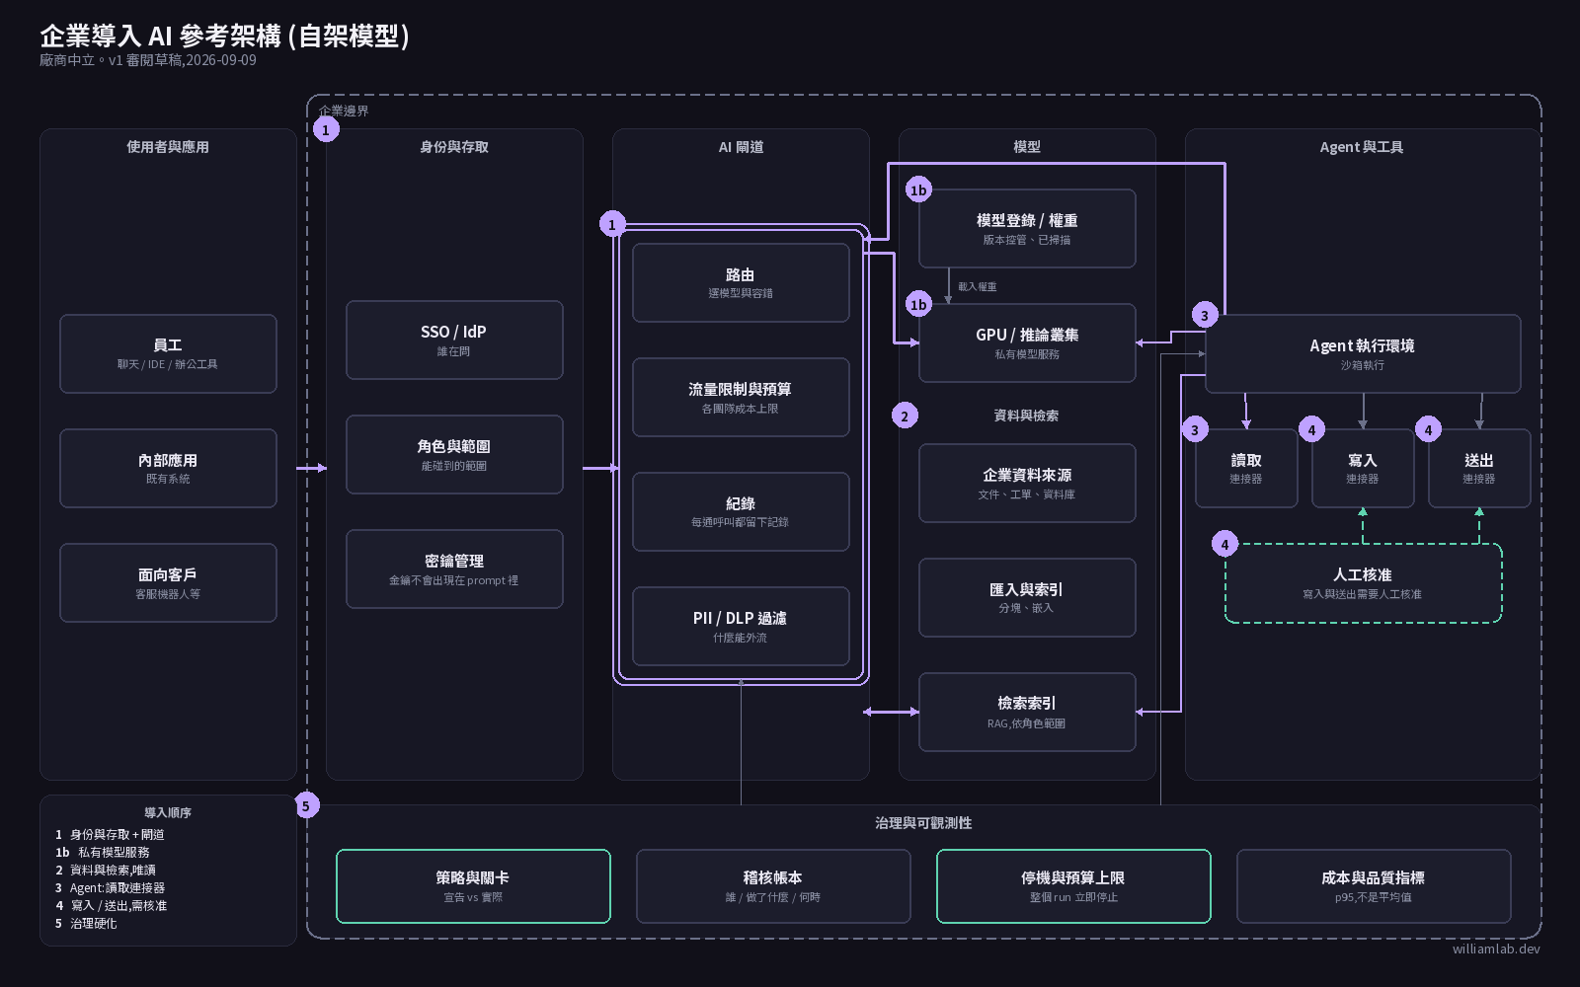Open the 紀錄 logging card
The height and width of the screenshot is (987, 1580).
tap(741, 511)
